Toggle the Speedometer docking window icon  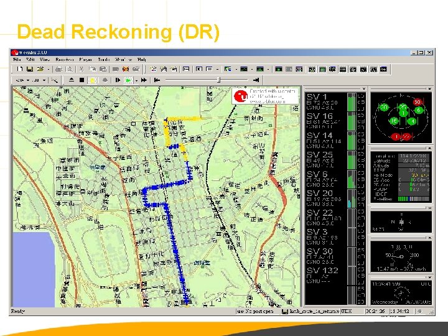tap(363, 69)
